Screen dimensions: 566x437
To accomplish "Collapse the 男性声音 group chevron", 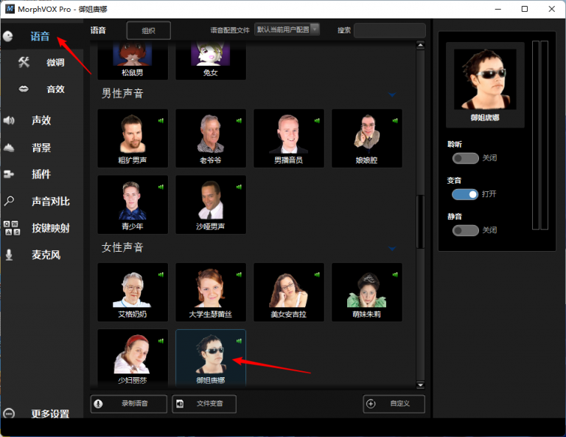I will tap(392, 94).
